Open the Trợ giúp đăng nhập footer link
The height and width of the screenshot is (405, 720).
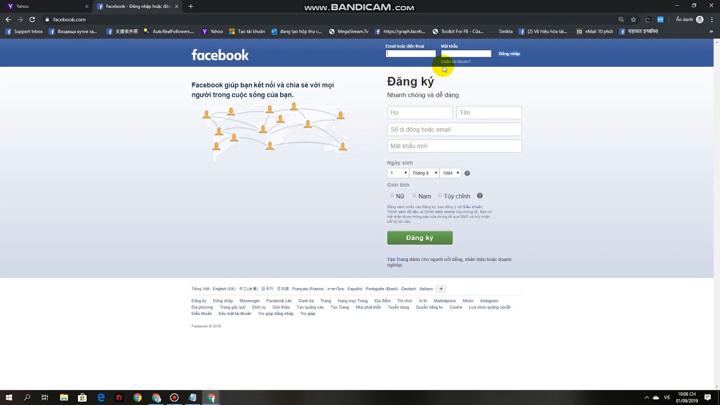[276, 313]
